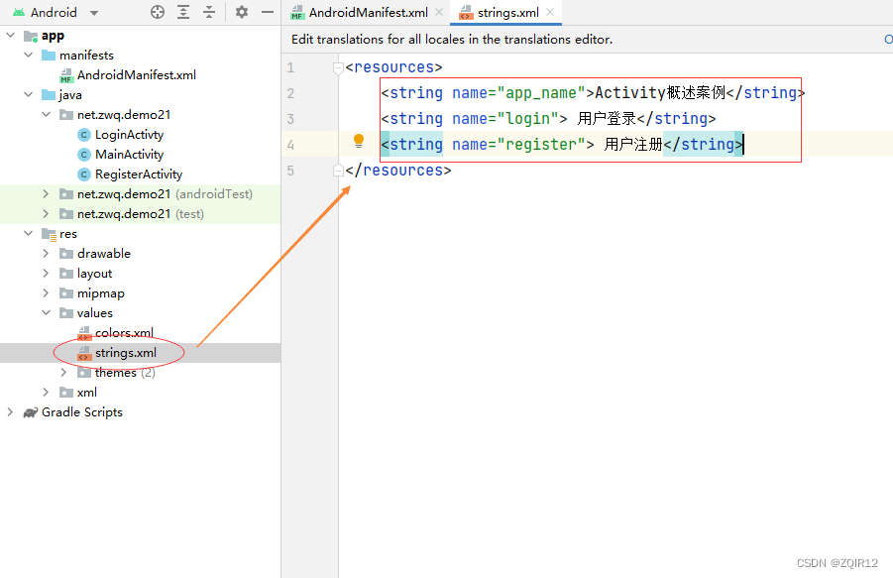
Task: Click the drawable folder icon
Action: (66, 254)
